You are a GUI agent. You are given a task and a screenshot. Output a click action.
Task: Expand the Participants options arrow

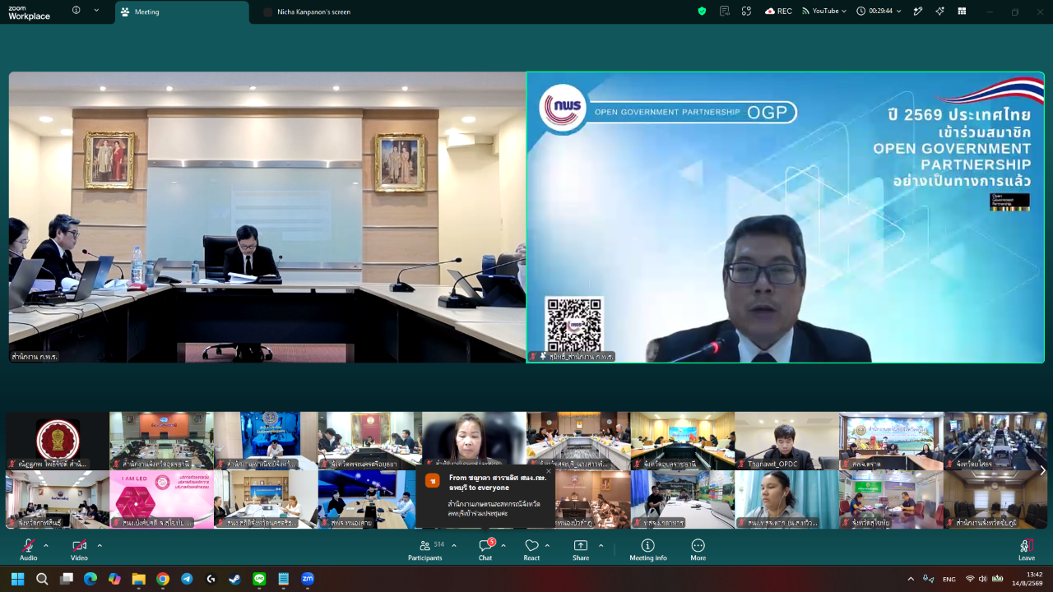453,545
